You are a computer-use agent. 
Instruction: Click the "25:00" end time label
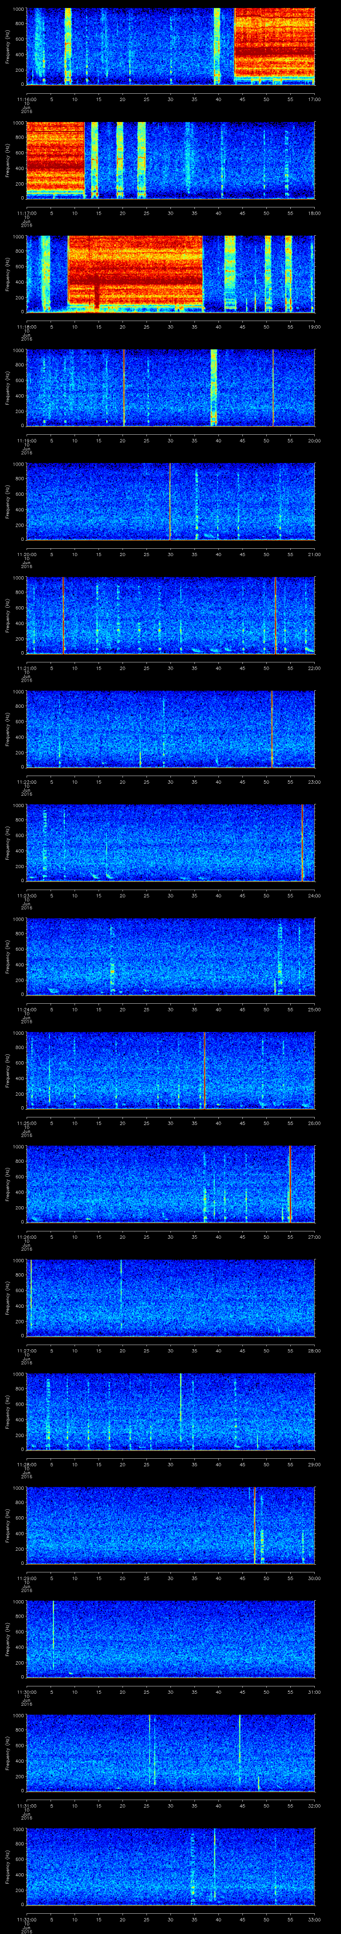point(314,1009)
